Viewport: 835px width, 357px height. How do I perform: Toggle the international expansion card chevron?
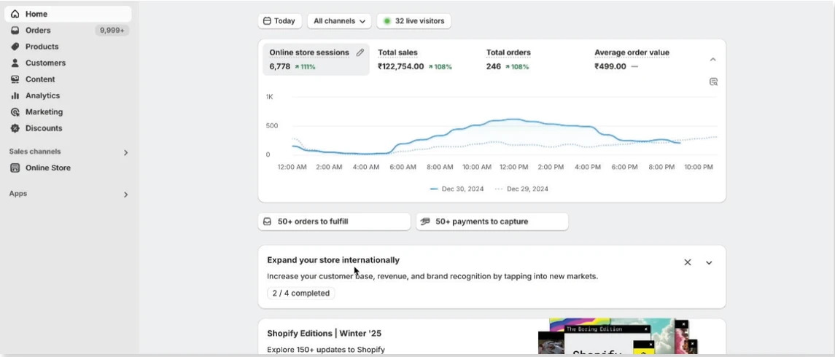(709, 263)
